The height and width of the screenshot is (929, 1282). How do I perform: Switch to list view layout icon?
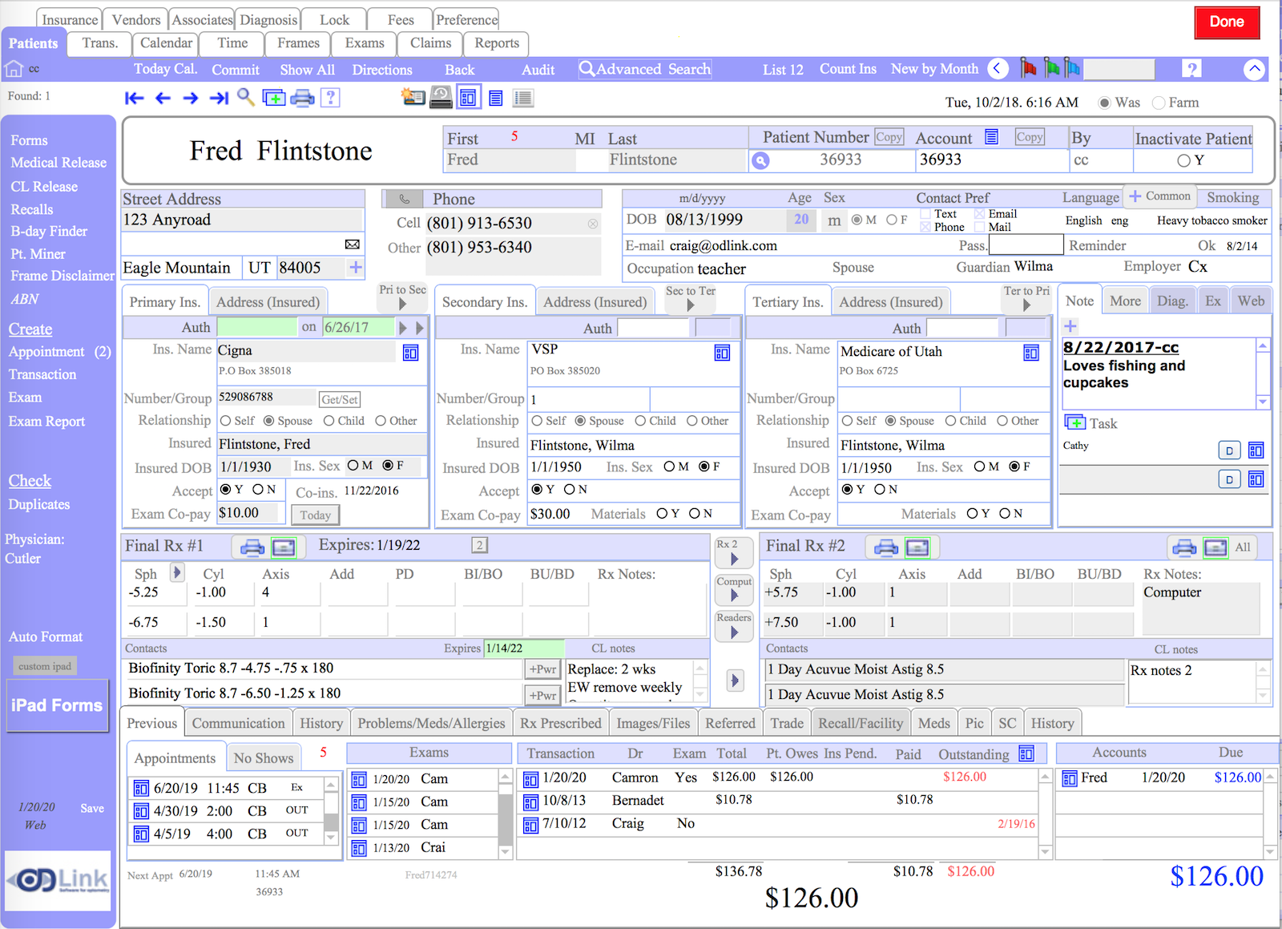click(496, 98)
